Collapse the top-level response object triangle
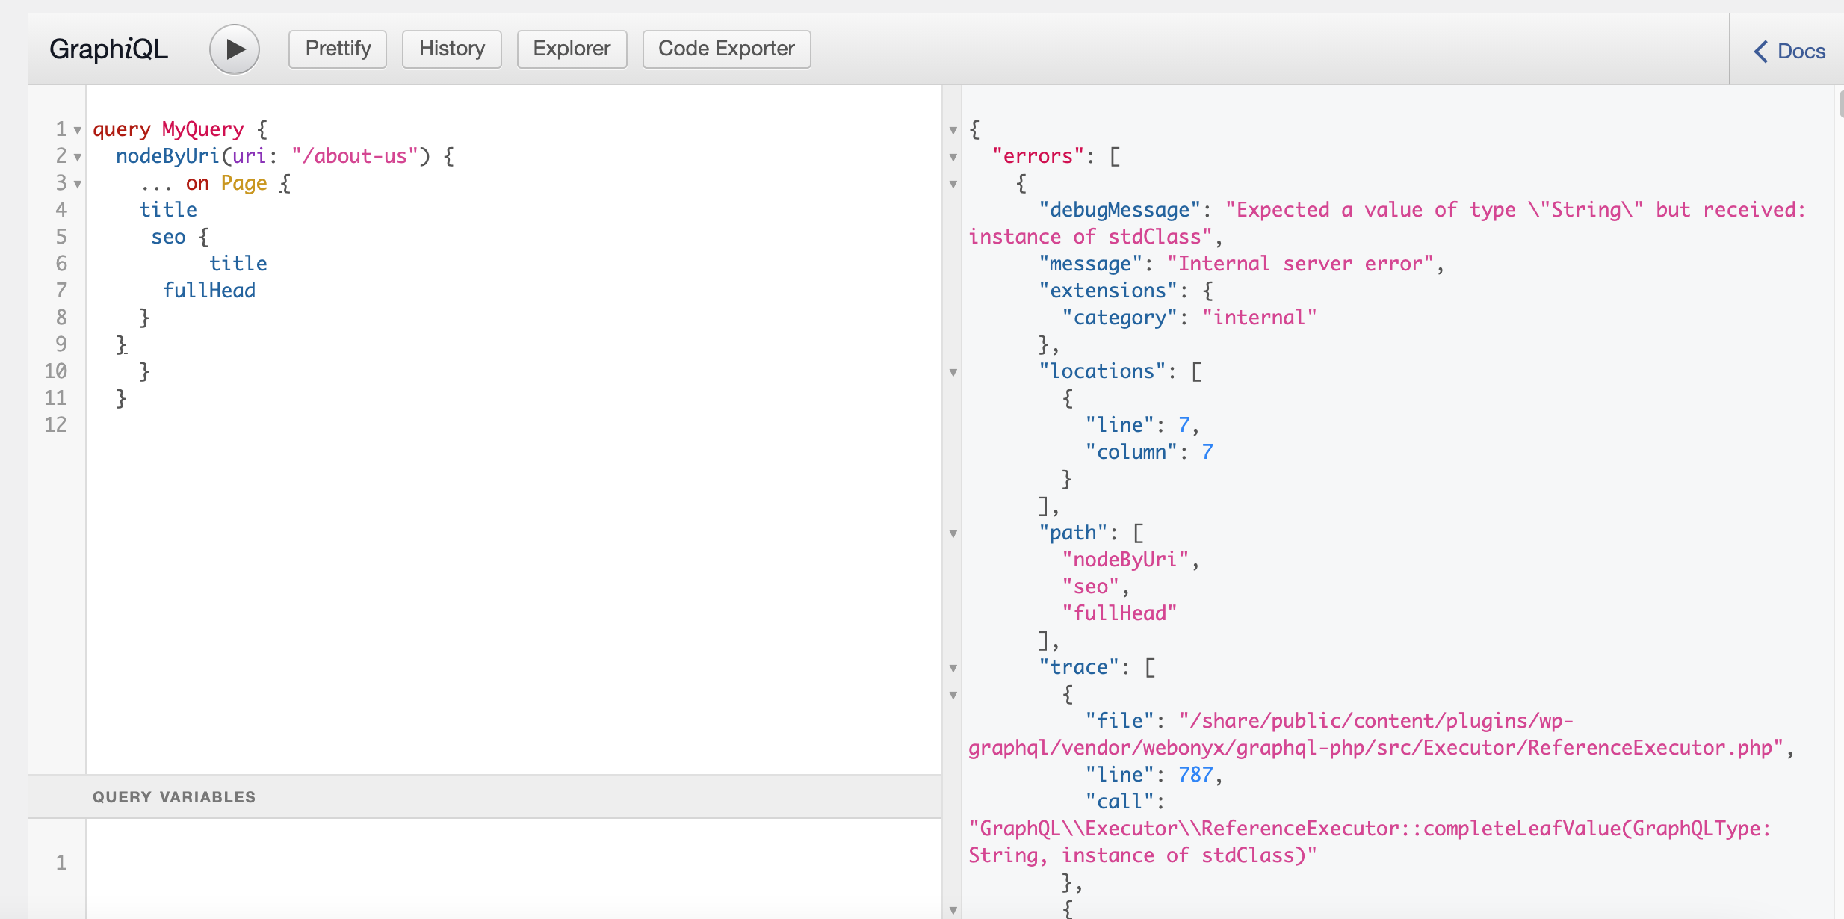The width and height of the screenshot is (1844, 919). point(953,129)
